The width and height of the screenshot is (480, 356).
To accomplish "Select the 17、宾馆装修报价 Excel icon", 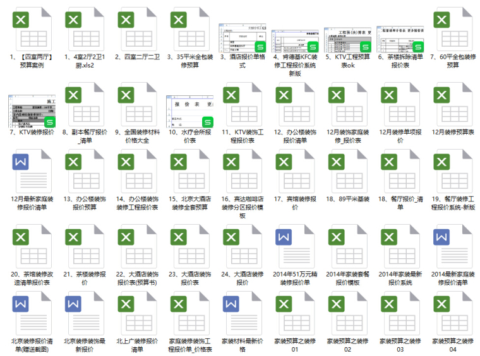I will (x=295, y=171).
